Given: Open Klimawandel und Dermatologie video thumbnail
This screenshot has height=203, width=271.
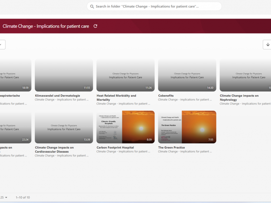Looking at the screenshot, I should (x=64, y=75).
